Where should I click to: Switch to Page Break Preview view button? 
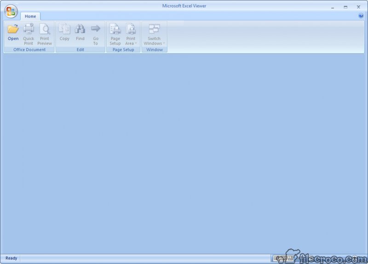click(291, 258)
